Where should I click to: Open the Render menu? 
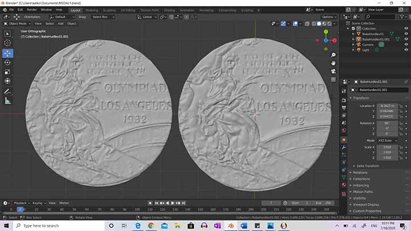click(x=33, y=10)
